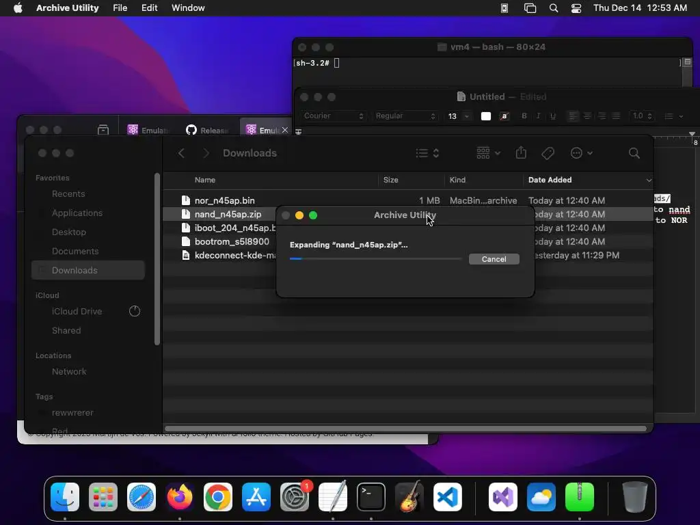Open Launchpad from the Dock

click(x=103, y=497)
